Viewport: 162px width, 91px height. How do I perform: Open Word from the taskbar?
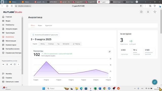tap(100, 88)
